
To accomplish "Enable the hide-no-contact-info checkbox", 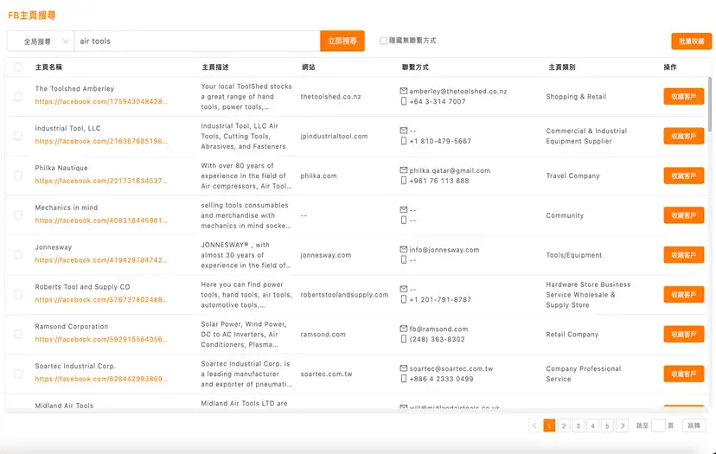I will (384, 41).
